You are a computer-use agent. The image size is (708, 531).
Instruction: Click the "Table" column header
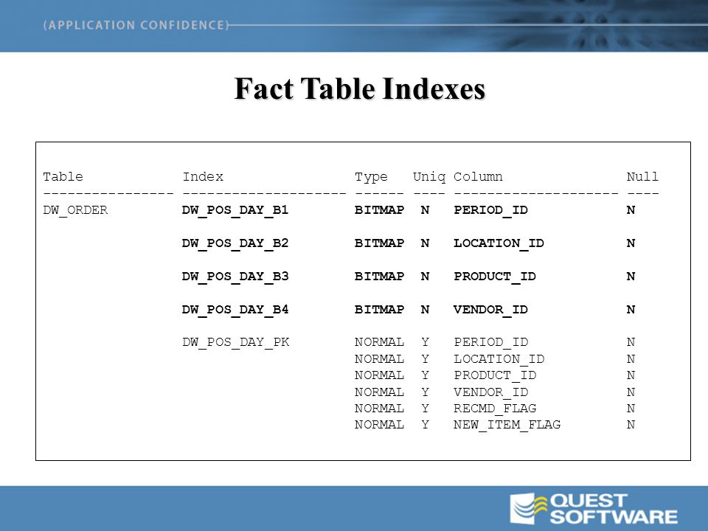coord(63,176)
